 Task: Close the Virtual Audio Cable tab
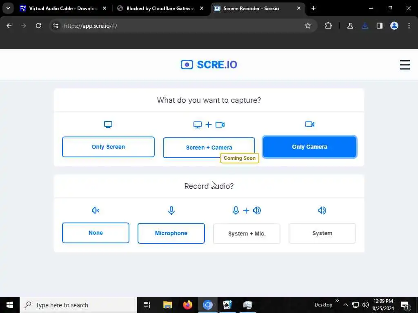coord(104,9)
